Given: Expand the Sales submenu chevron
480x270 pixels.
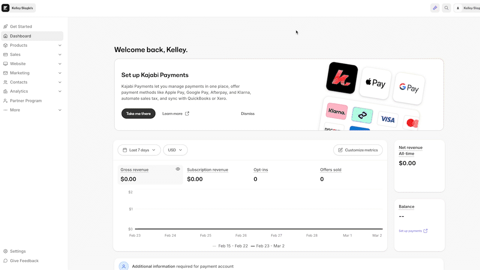Looking at the screenshot, I should [60, 54].
